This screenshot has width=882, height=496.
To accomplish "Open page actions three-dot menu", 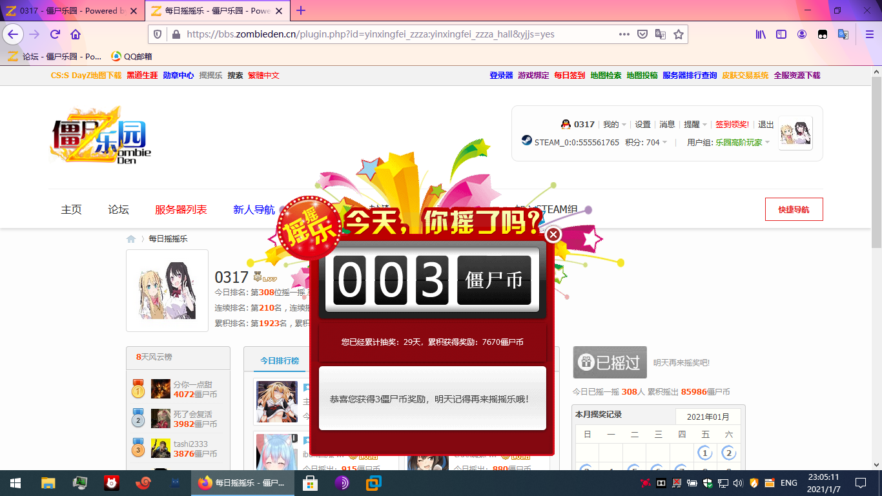I will (x=624, y=35).
